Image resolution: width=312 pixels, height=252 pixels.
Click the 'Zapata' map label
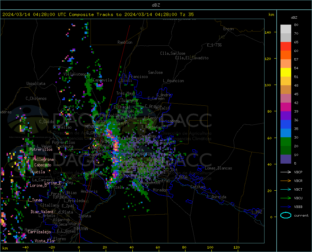(85, 216)
